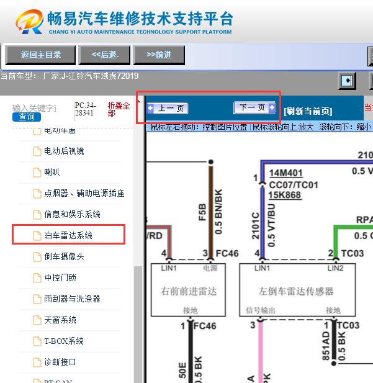Click the 查询 search button
Image resolution: width=373 pixels, height=383 pixels.
tap(27, 117)
